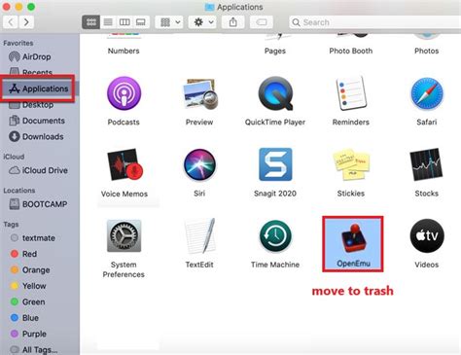Select the Safari compass icon
461x355 pixels.
coord(427,93)
